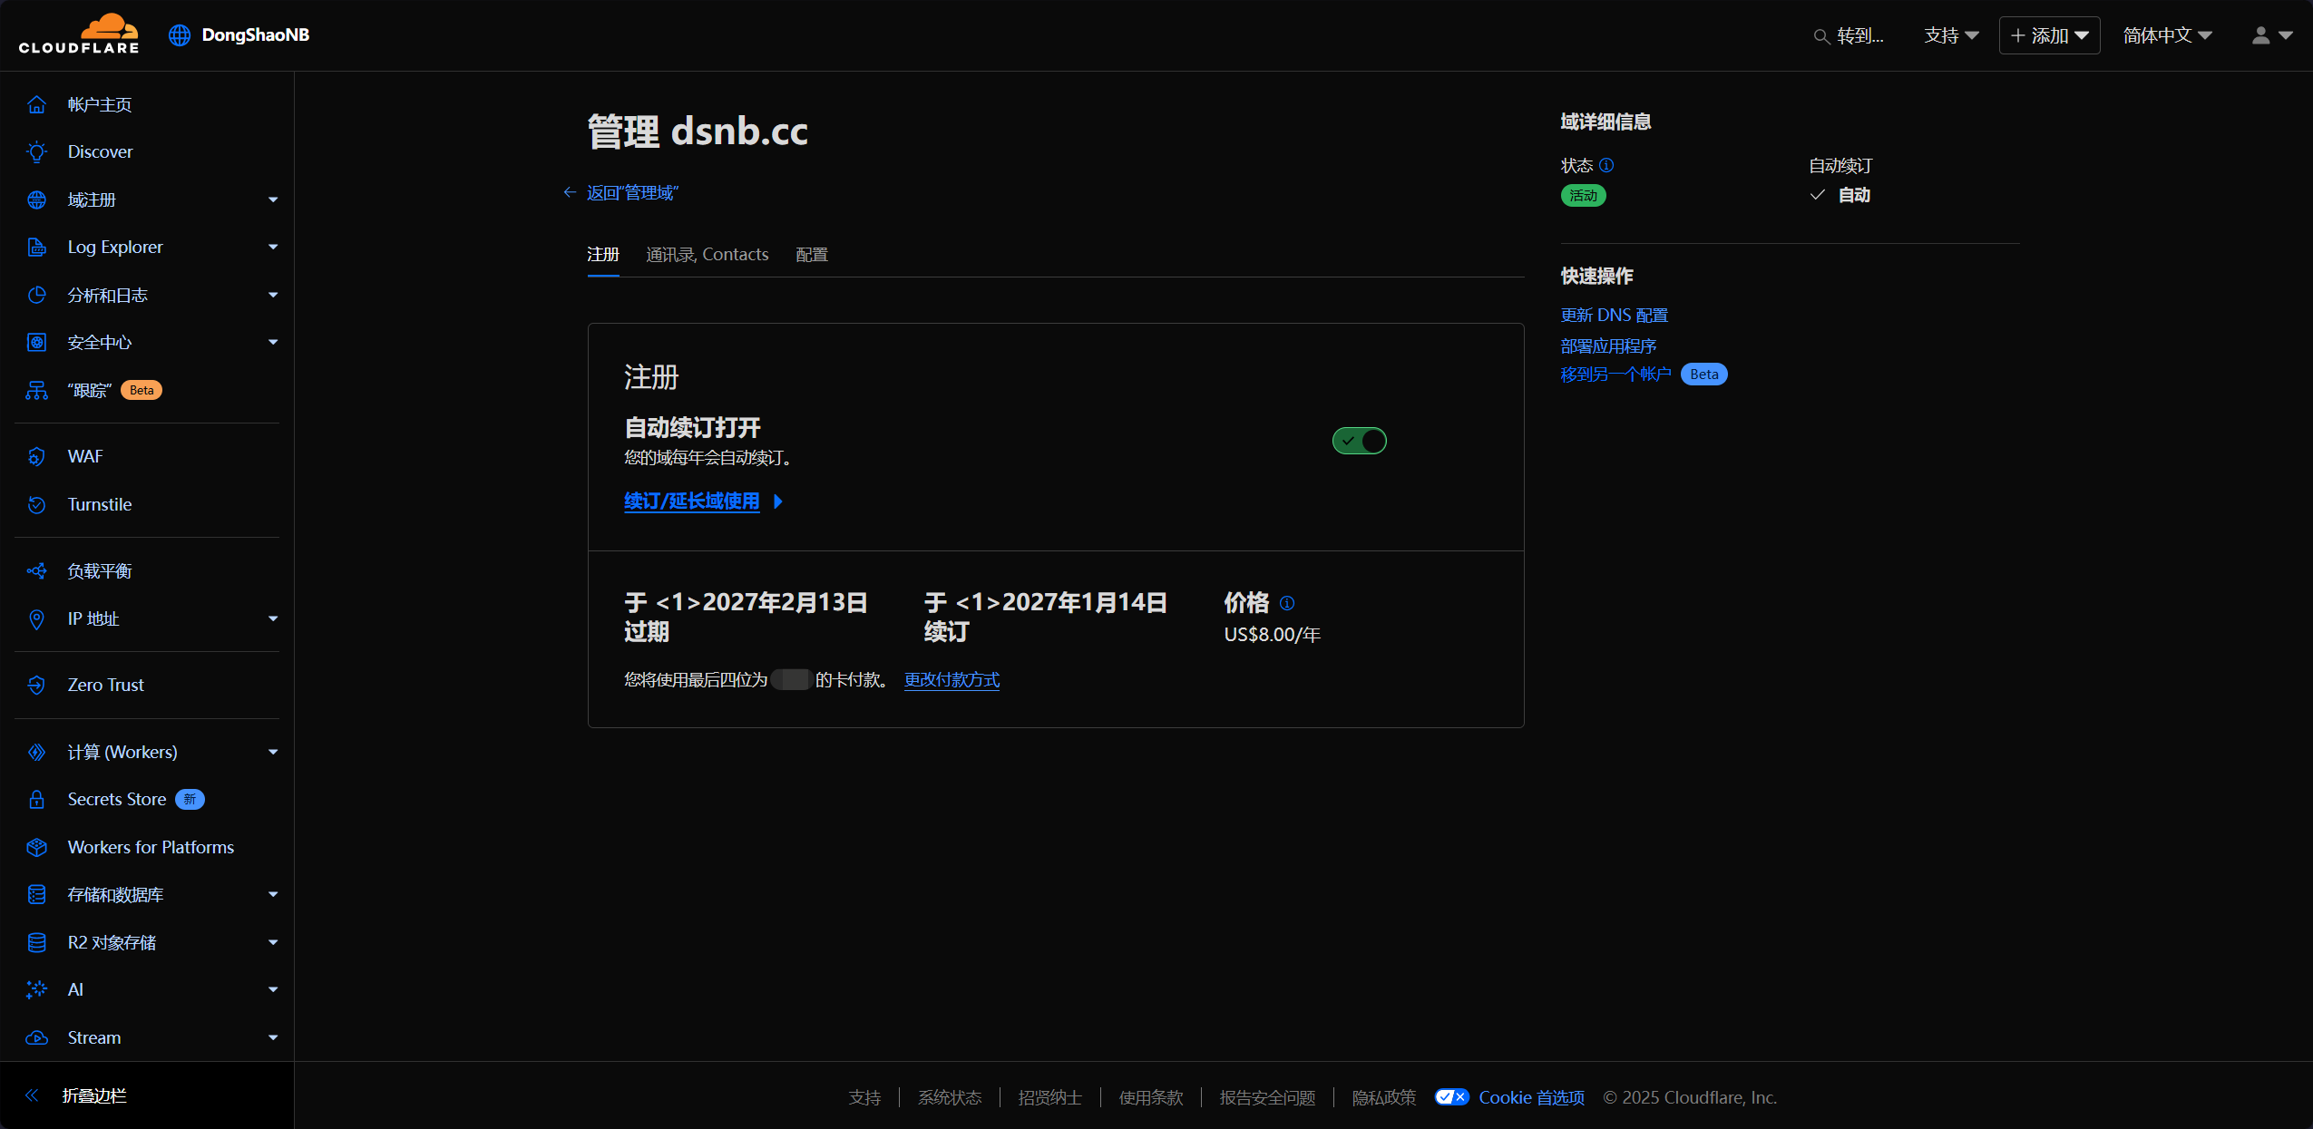Switch to the 通讯录, Contacts tab
This screenshot has width=2313, height=1129.
[x=707, y=255]
